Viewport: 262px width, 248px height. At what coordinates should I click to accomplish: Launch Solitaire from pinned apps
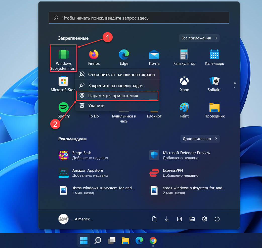pos(214,84)
